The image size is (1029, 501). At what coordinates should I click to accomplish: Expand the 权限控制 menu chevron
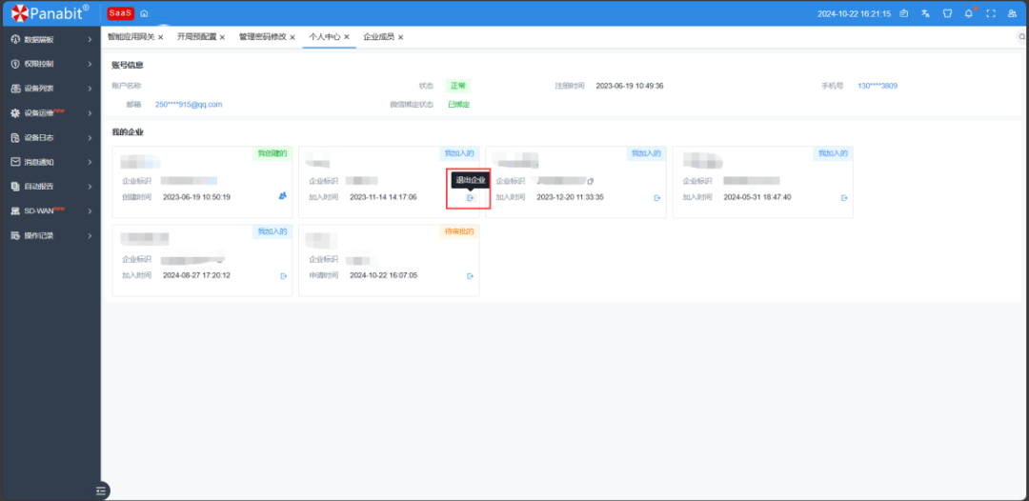(x=90, y=64)
